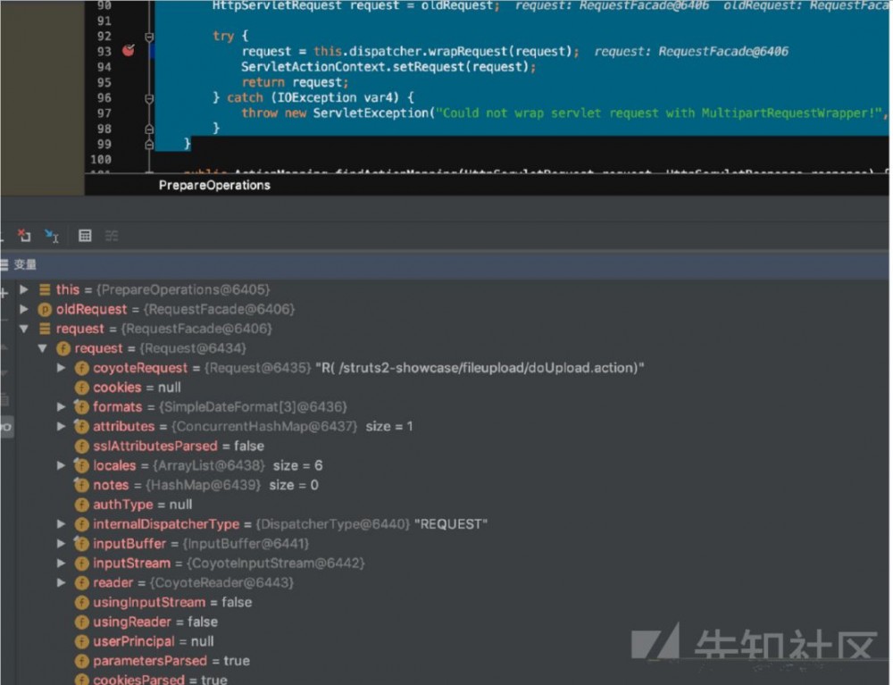Screen dimensions: 893x685
Task: Click the PrepareOperations breadcrumb
Action: click(x=214, y=185)
